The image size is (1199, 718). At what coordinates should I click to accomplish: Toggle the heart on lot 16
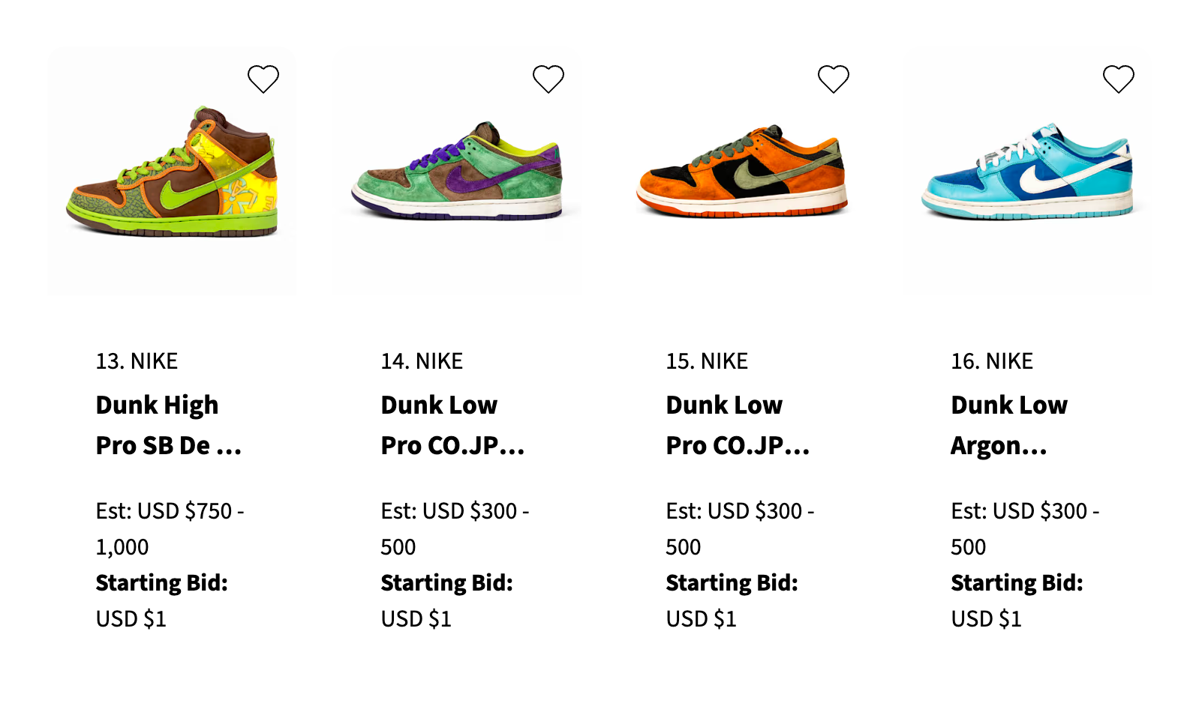click(x=1119, y=79)
